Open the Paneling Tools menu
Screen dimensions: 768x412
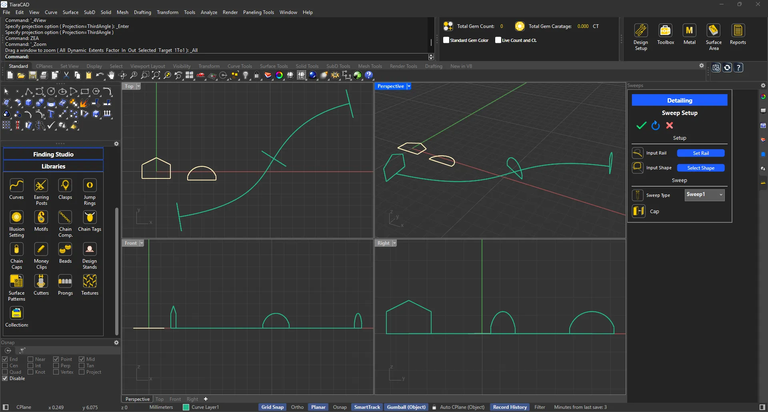(258, 12)
